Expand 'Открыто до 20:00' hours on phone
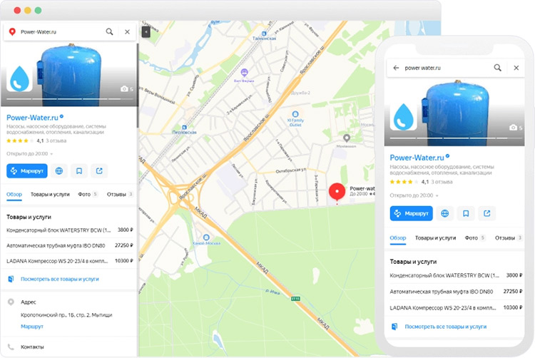 [414, 195]
